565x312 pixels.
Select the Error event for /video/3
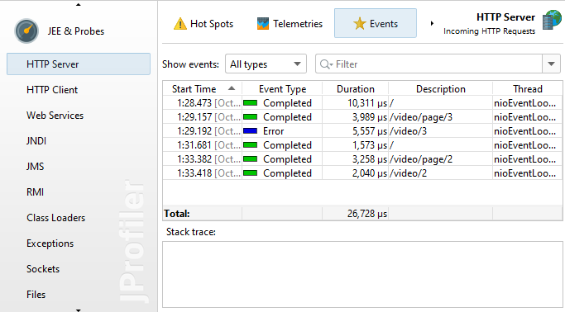pyautogui.click(x=362, y=131)
